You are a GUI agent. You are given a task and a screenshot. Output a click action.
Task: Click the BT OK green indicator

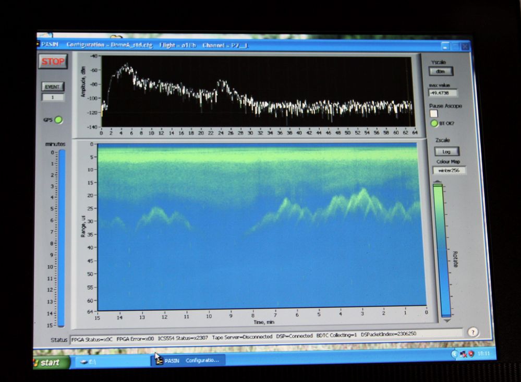click(x=434, y=124)
